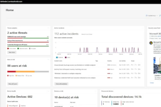Sort by the Scope column header
This screenshot has width=161, height=107.
[133, 61]
